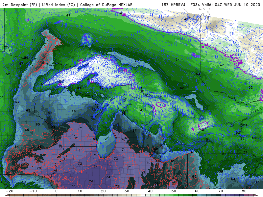This screenshot has width=263, height=197.
Task: Click the '18Z HRRRV4' model run label
Action: click(x=173, y=5)
